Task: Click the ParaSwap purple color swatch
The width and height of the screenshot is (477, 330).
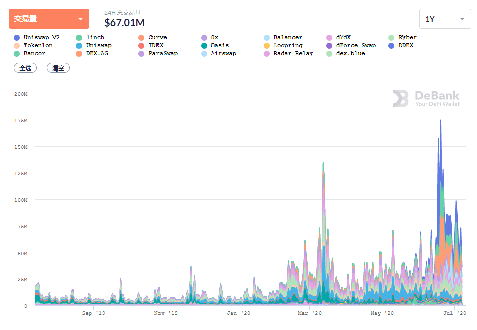Action: pyautogui.click(x=141, y=54)
